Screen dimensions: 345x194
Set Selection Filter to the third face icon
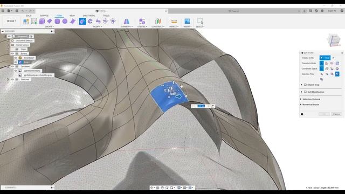332,74
